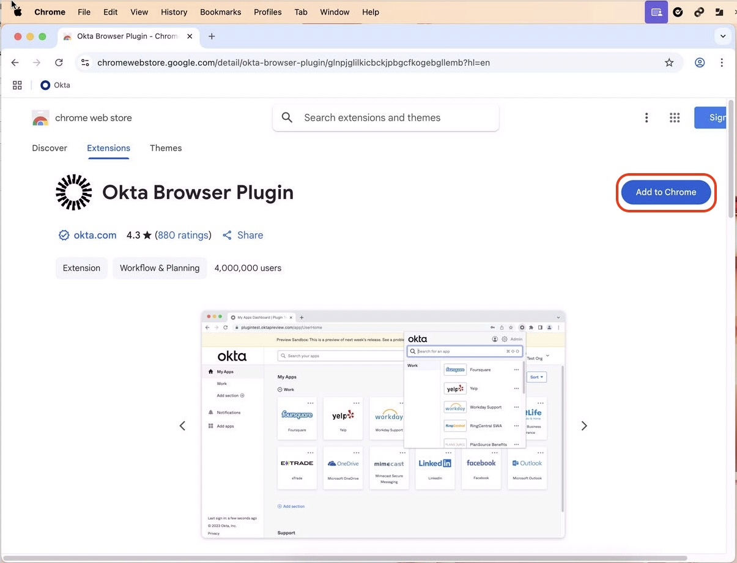Click the Share link
Viewport: 737px width, 563px height.
click(243, 235)
